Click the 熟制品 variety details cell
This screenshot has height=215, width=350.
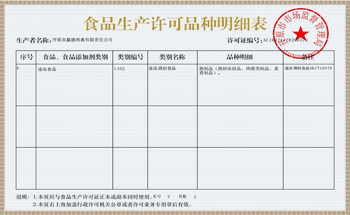[x=237, y=71]
